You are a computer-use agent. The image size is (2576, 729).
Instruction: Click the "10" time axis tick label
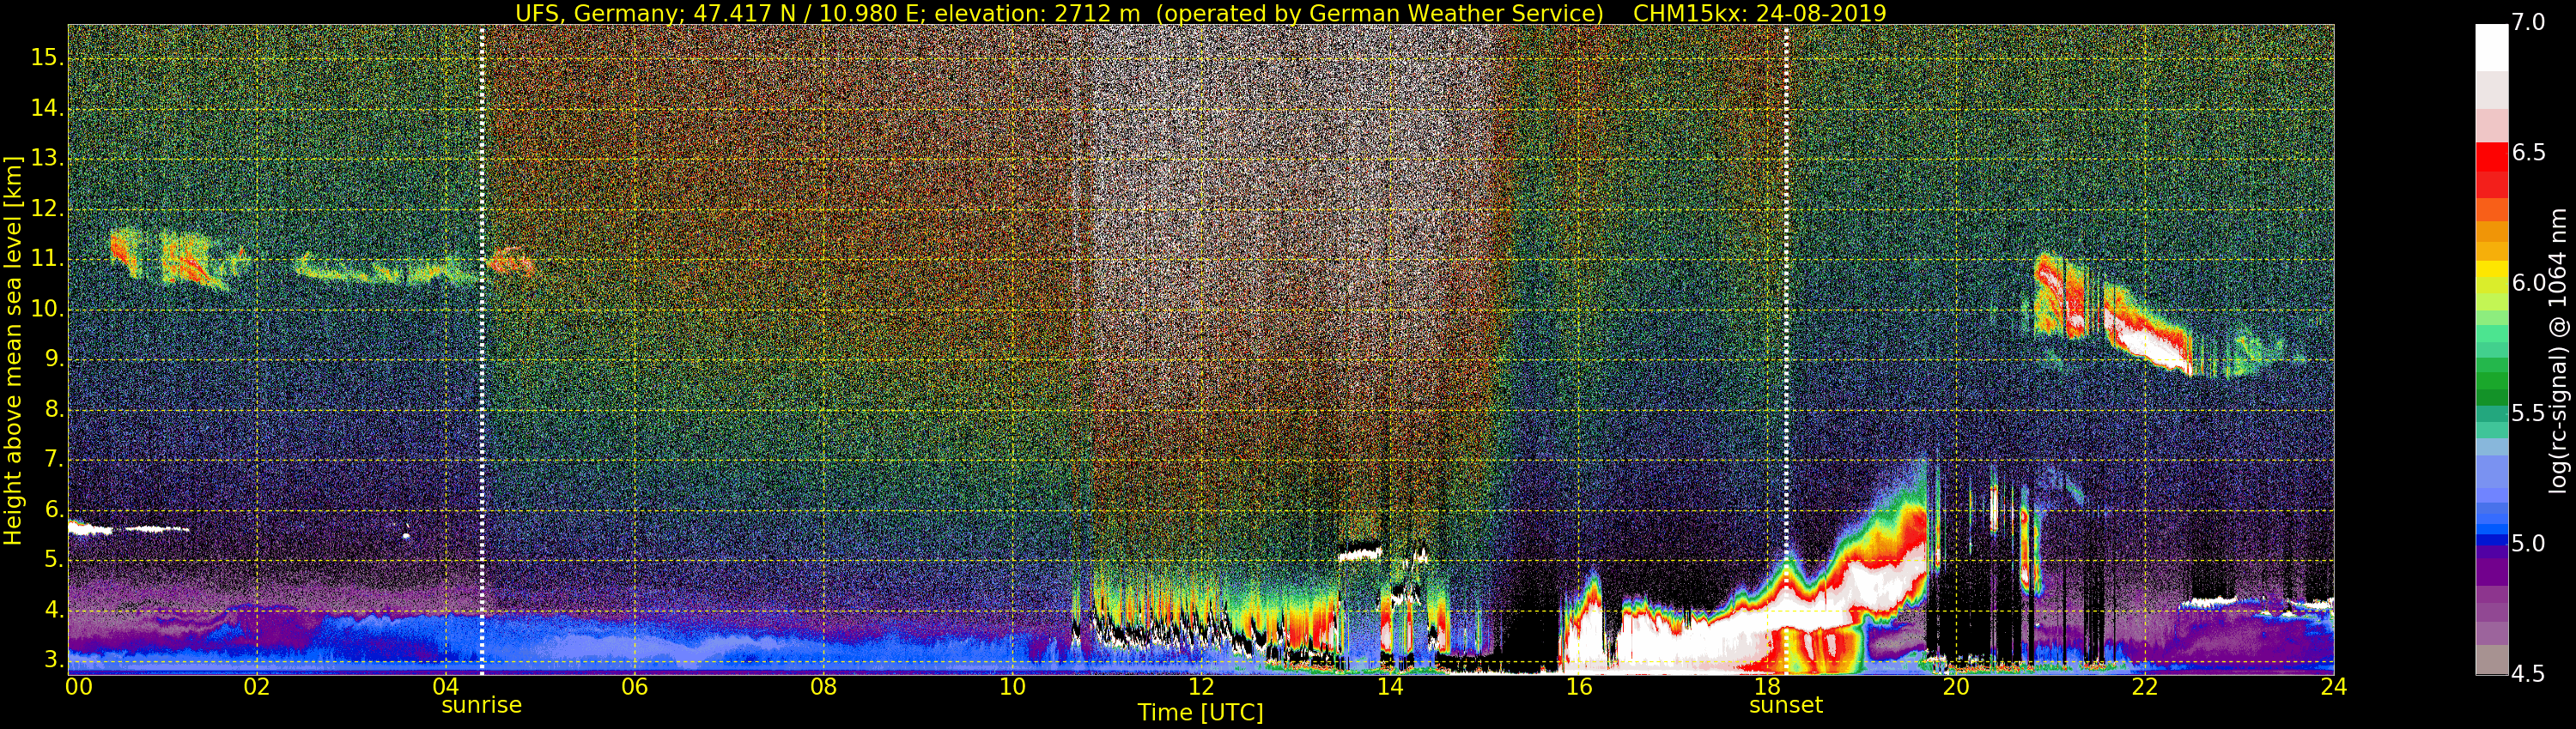[1012, 687]
